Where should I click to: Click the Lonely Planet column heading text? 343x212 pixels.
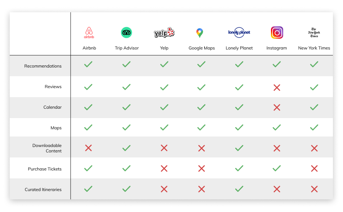point(239,48)
